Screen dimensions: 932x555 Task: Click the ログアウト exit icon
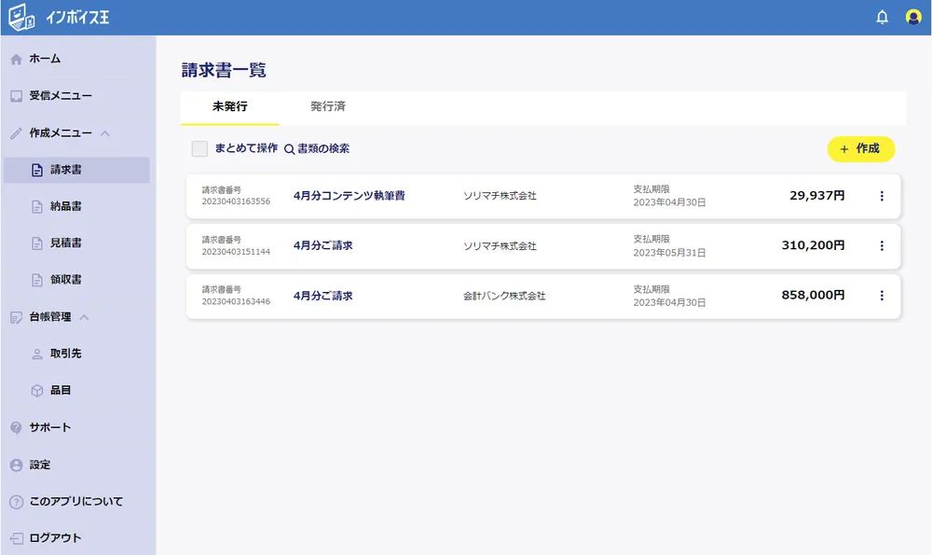(17, 538)
